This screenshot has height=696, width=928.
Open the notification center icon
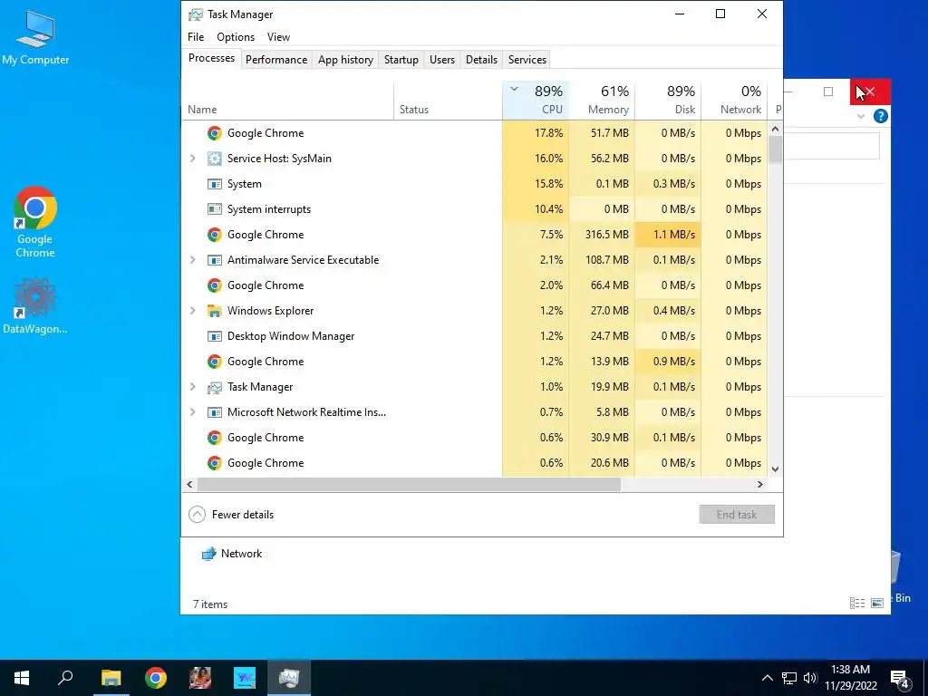coord(900,679)
